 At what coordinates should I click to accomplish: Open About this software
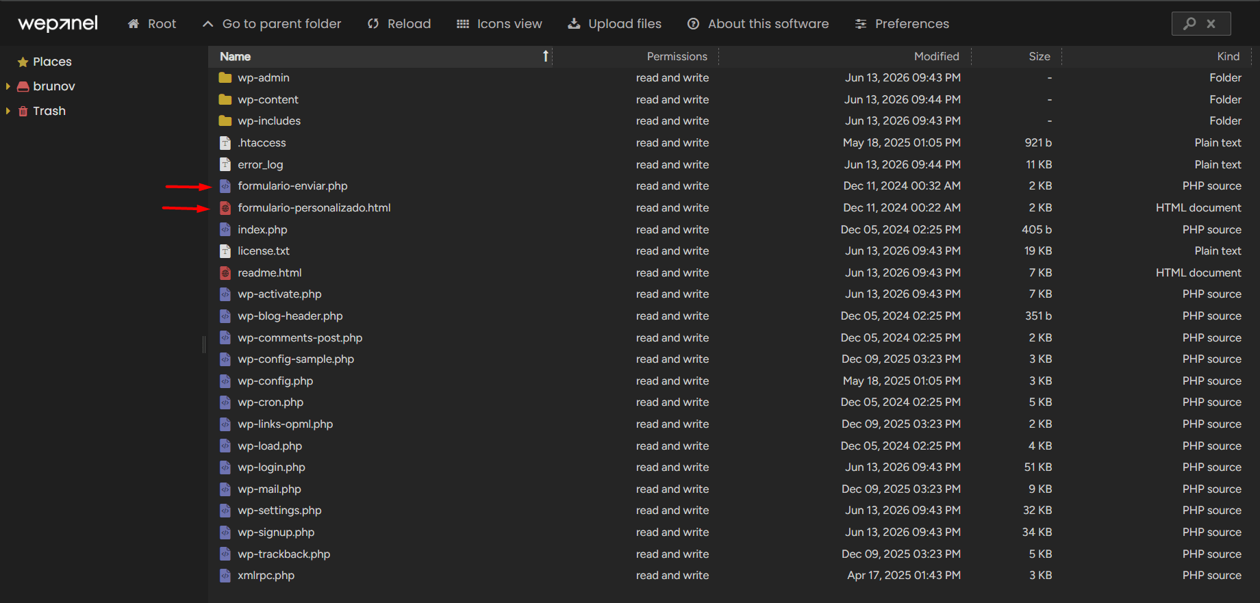pyautogui.click(x=758, y=24)
